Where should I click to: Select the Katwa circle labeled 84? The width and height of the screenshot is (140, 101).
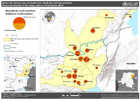coord(75,76)
